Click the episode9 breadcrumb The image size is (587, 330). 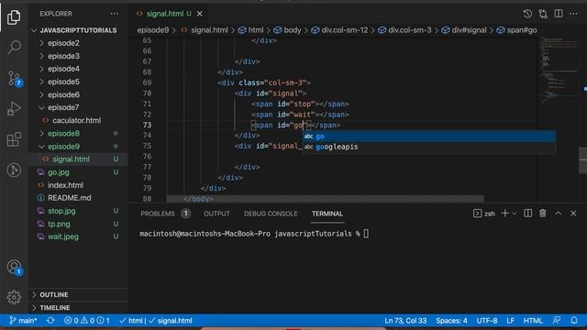(x=153, y=30)
